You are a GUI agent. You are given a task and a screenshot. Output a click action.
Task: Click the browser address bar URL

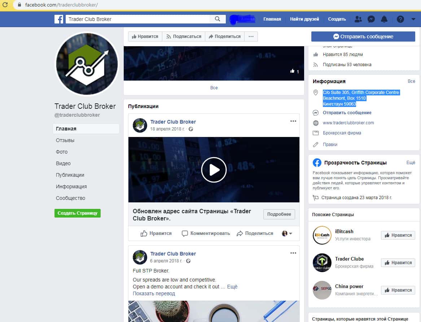(x=61, y=5)
